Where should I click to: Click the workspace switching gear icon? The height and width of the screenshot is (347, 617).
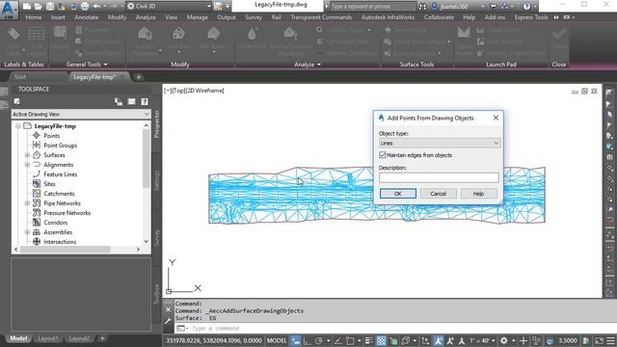(x=503, y=340)
